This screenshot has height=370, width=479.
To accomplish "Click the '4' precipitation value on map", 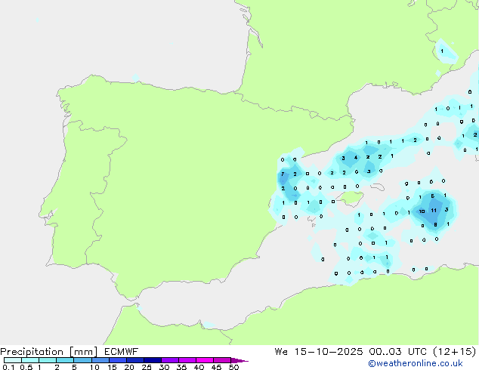I will [356, 158].
